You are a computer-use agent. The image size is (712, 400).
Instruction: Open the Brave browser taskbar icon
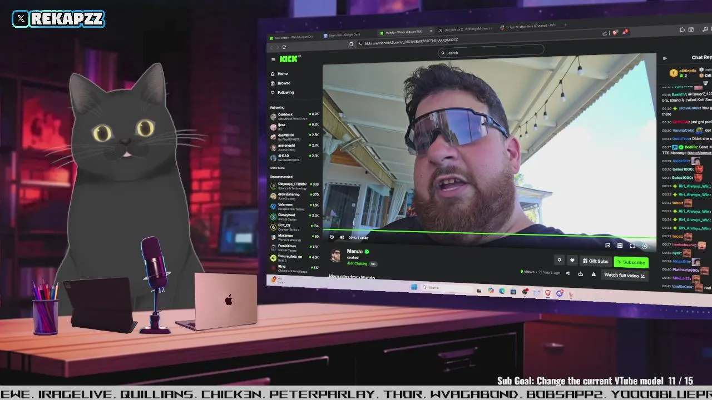pyautogui.click(x=548, y=293)
